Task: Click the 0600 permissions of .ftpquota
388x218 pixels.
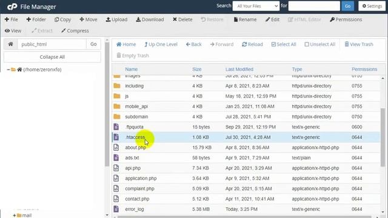Action: 357,127
